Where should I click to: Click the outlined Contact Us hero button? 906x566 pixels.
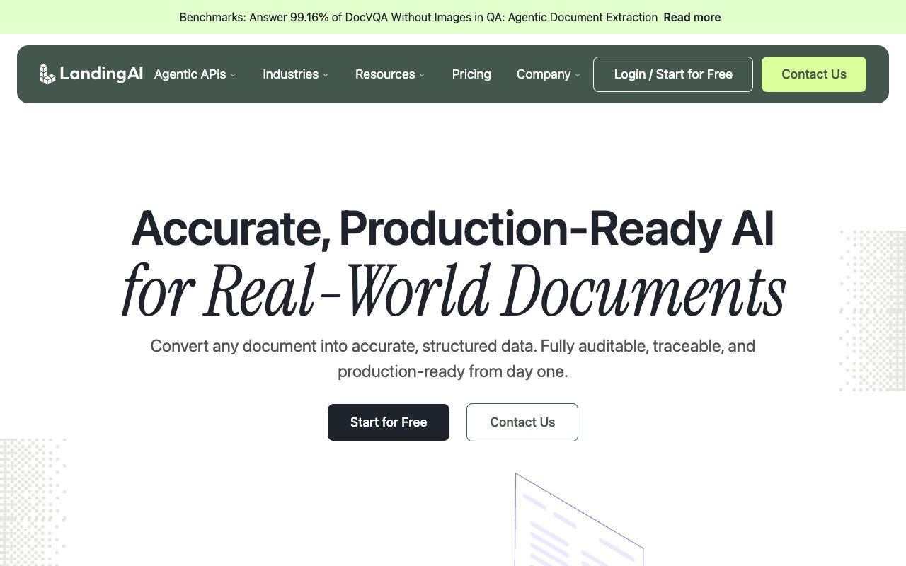(x=522, y=422)
